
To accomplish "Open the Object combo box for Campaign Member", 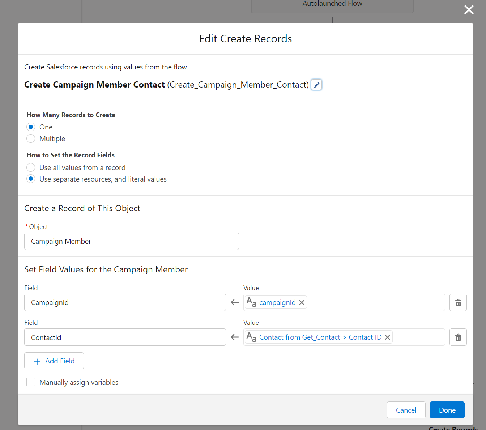I will pyautogui.click(x=131, y=241).
